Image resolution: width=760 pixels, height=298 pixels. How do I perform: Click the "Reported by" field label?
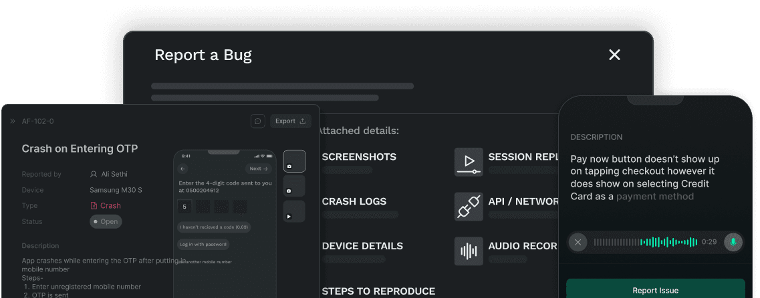tap(41, 174)
